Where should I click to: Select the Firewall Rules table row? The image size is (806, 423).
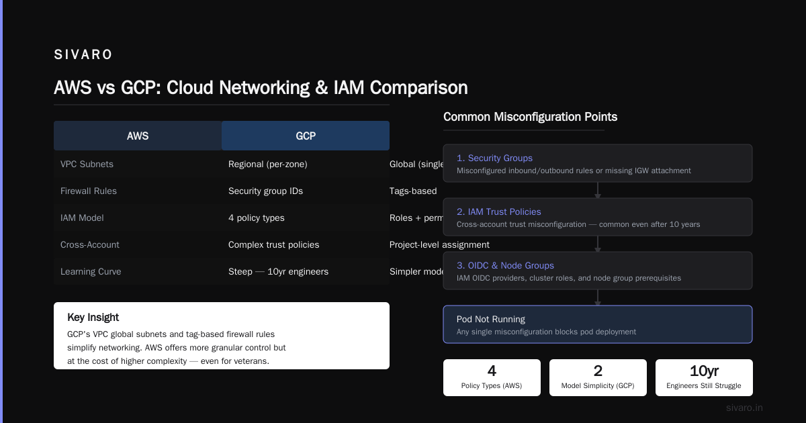point(222,191)
